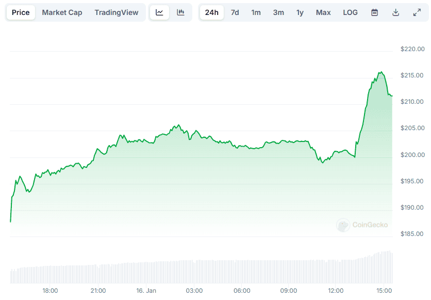The width and height of the screenshot is (431, 300).
Task: Open the TradingView chart tab
Action: pyautogui.click(x=117, y=12)
